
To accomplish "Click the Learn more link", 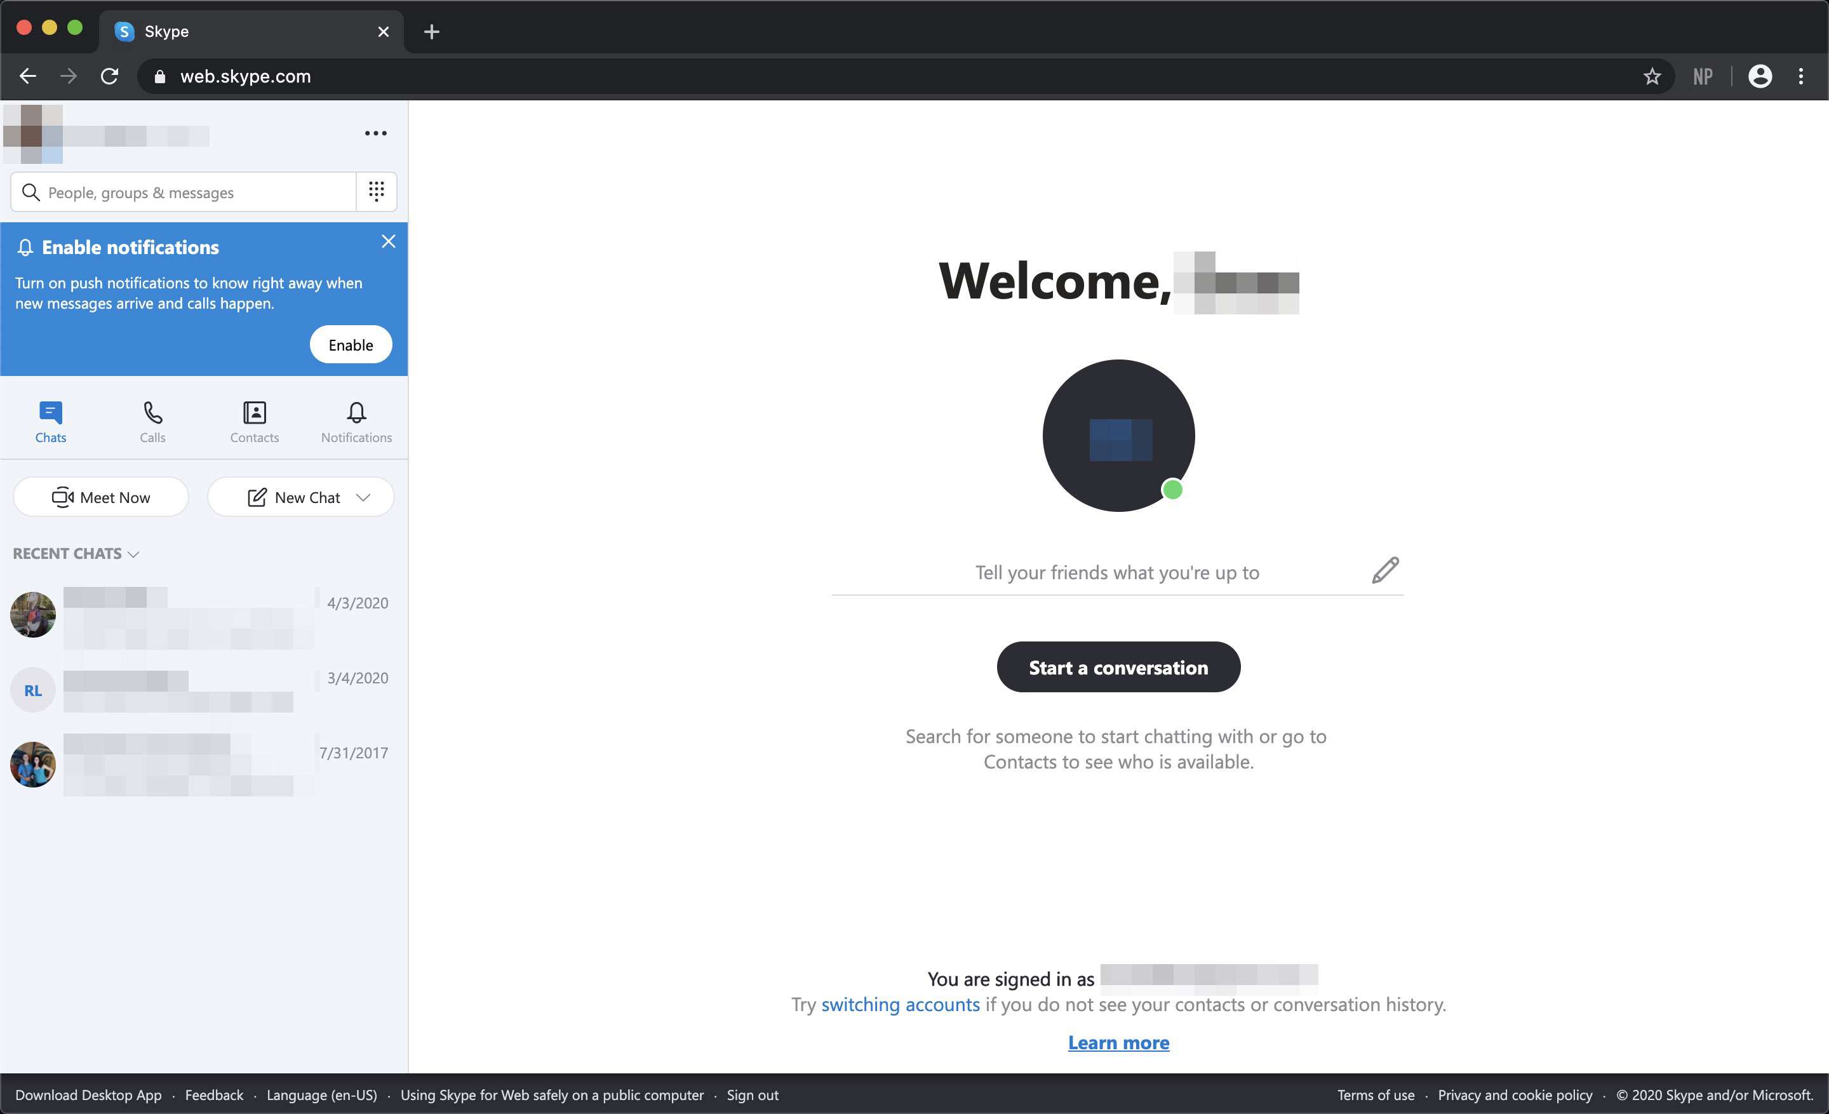I will [1118, 1042].
